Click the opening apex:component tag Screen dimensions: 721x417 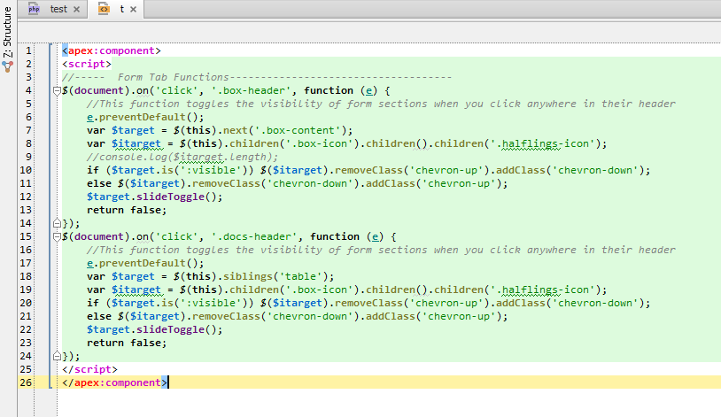pyautogui.click(x=112, y=50)
